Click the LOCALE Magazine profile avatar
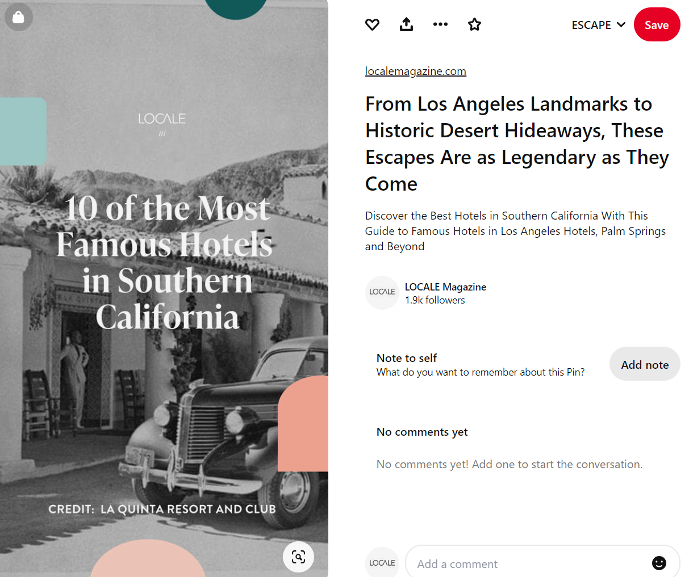 pyautogui.click(x=382, y=292)
